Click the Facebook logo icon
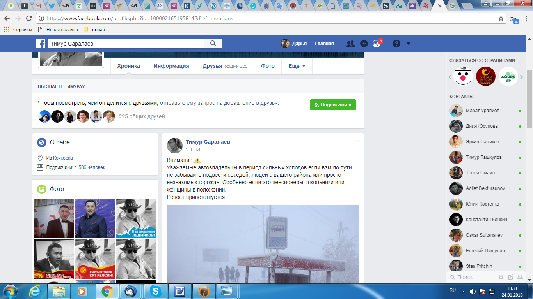This screenshot has width=533, height=299. [41, 44]
